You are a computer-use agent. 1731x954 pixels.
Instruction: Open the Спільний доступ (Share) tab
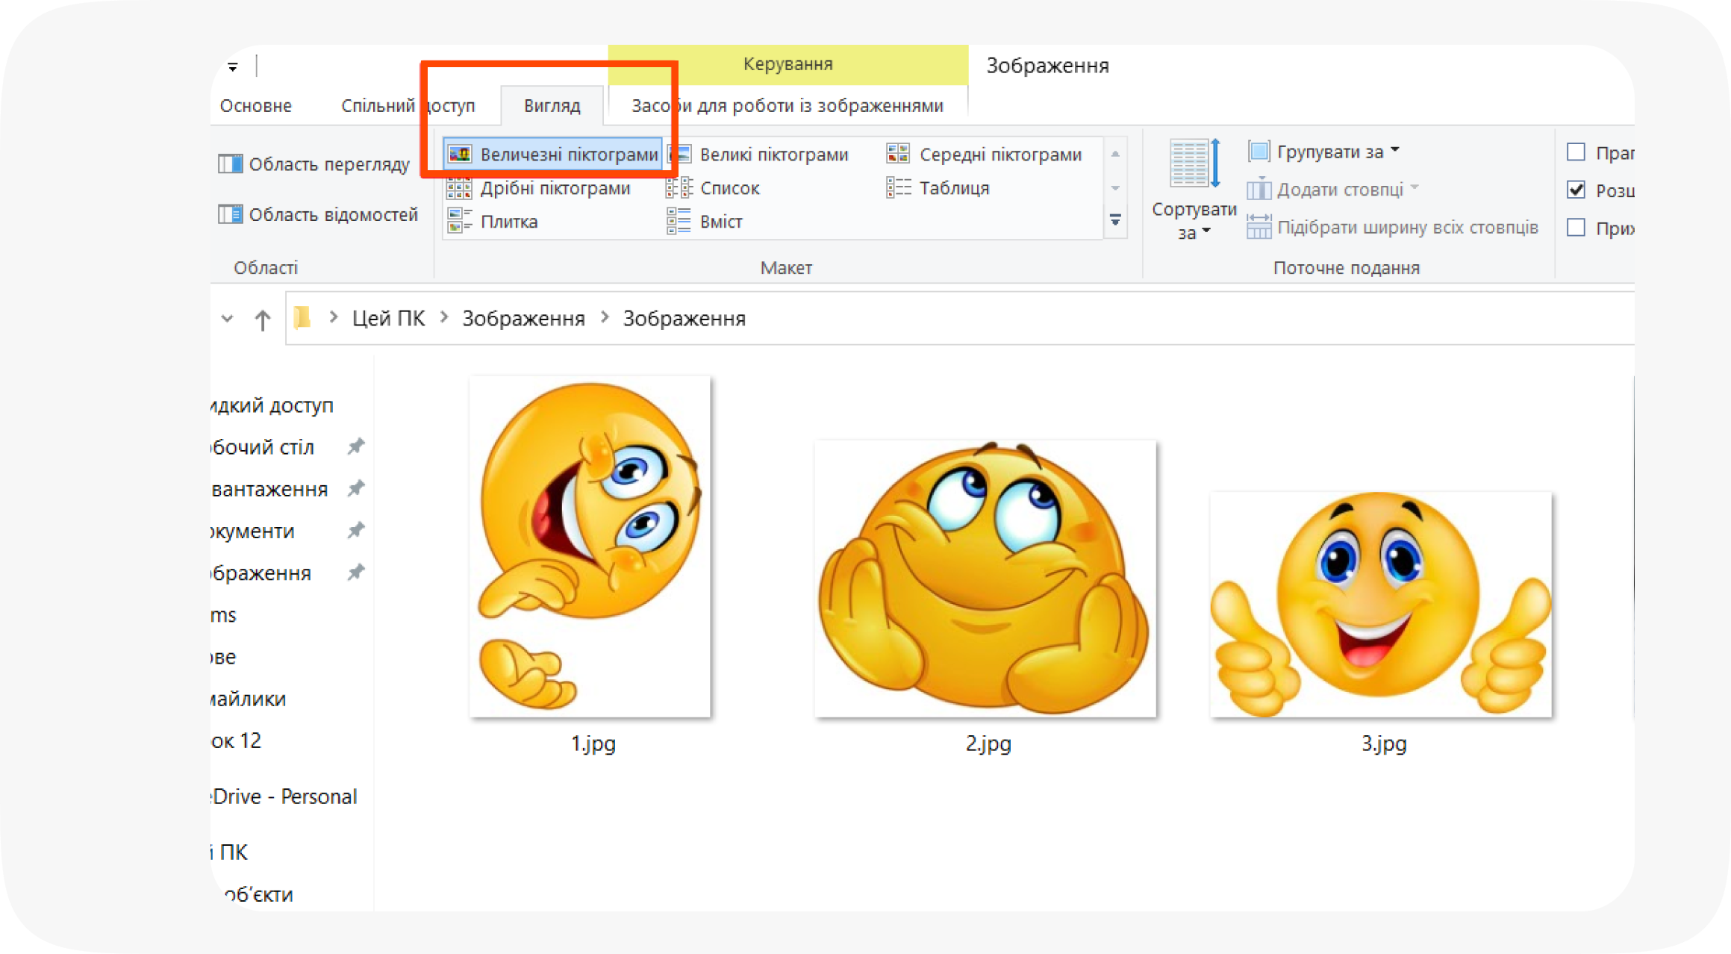(x=408, y=105)
